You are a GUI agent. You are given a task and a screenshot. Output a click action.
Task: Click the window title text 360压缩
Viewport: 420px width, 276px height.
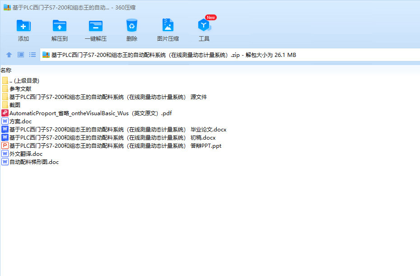(126, 8)
